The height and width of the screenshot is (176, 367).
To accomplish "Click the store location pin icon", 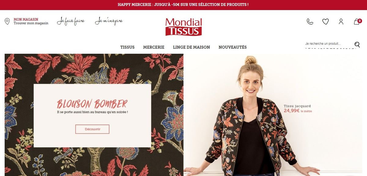I will (x=7, y=21).
